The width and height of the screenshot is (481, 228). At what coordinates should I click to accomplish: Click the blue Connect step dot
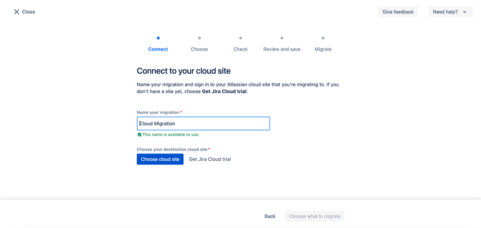[158, 38]
